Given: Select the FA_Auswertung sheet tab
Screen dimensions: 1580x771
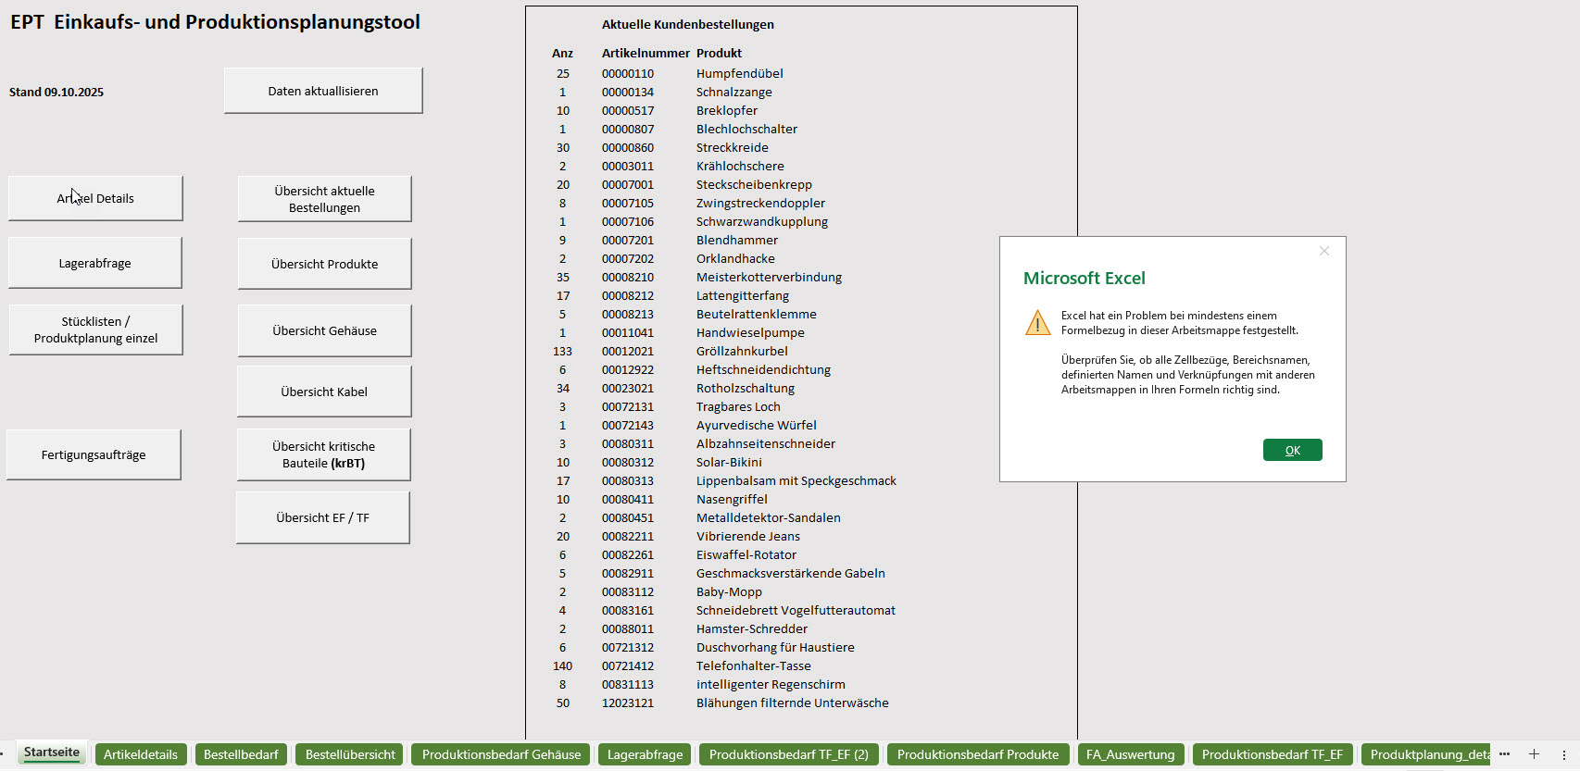Looking at the screenshot, I should point(1130,754).
